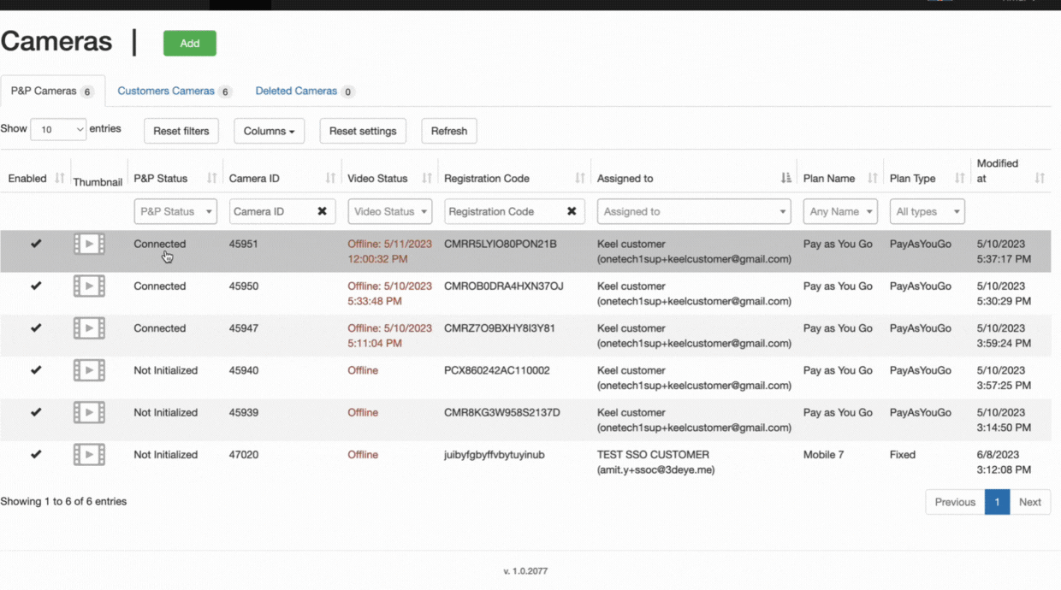The image size is (1061, 590).
Task: Open the P&P Status filter dropdown
Action: pyautogui.click(x=175, y=211)
